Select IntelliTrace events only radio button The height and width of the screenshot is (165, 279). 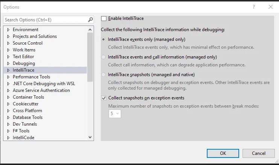103,39
